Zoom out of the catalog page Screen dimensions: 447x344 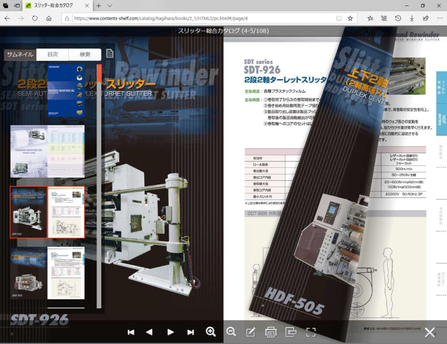[x=231, y=332]
